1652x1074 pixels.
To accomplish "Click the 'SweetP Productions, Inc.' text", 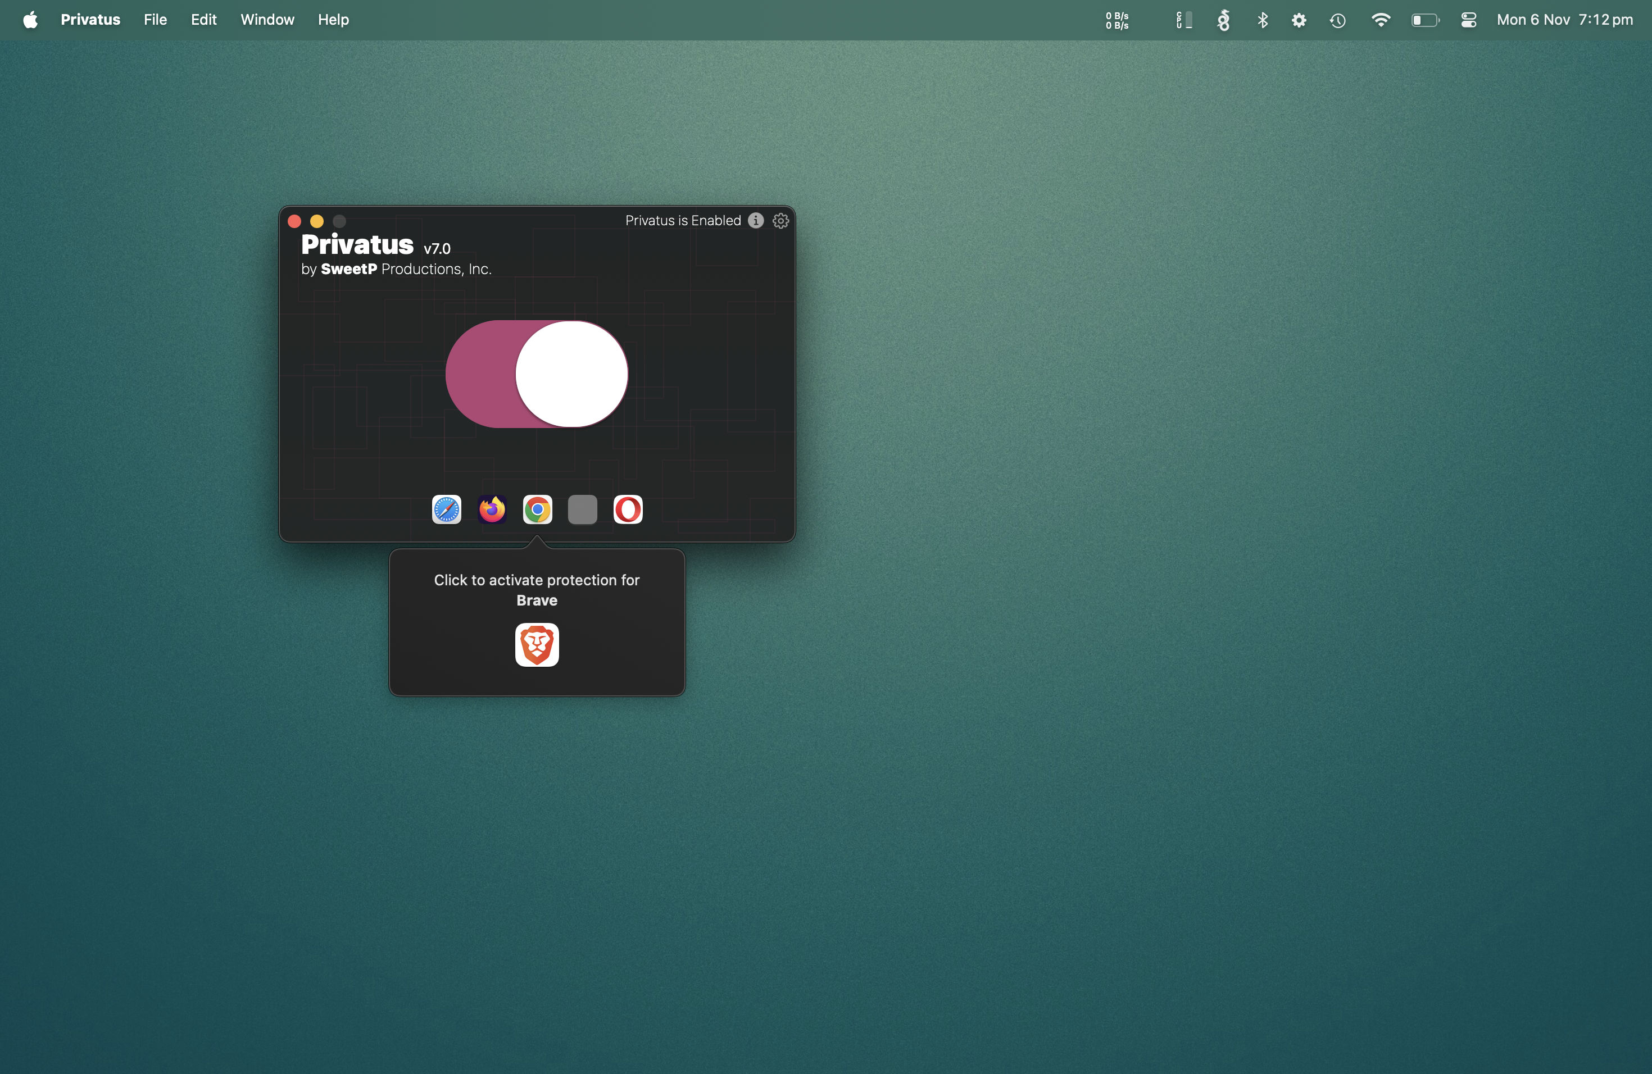I will click(x=406, y=269).
